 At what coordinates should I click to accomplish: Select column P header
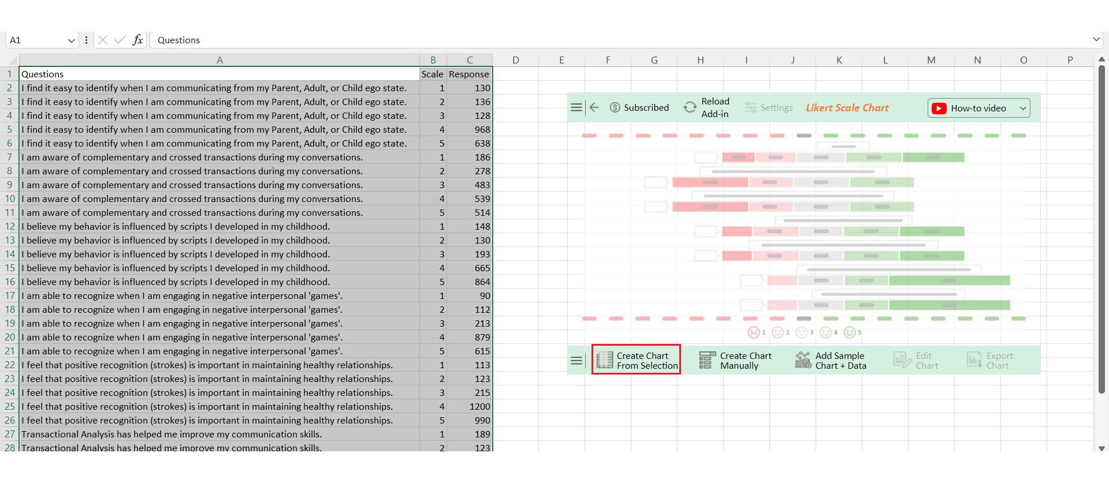(x=1070, y=60)
